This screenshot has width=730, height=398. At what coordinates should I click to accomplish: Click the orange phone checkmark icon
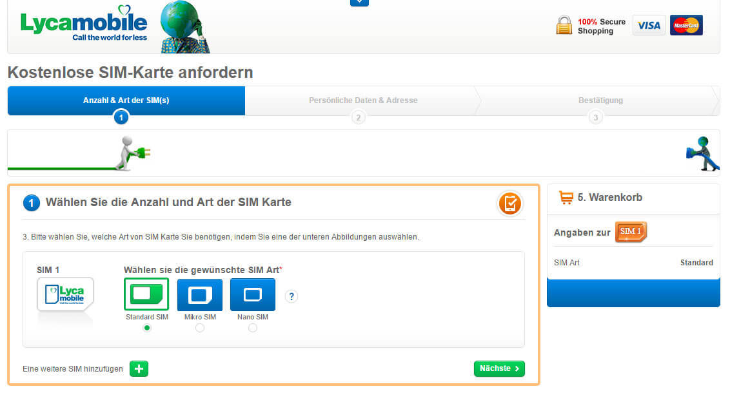pos(509,203)
